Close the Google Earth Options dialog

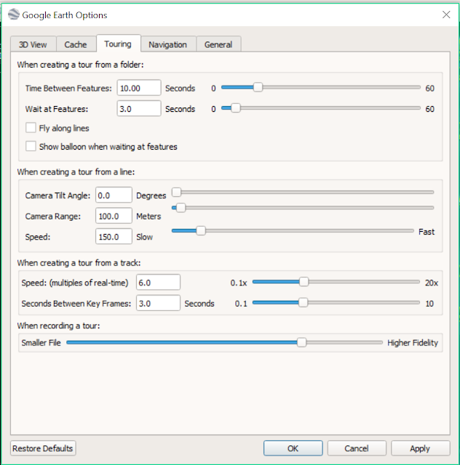[446, 15]
